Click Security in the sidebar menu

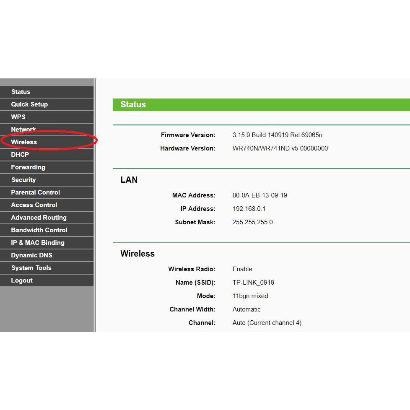coord(23,180)
